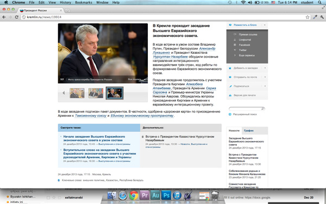Open the Единому экономическому пространству link
The image size is (326, 204).
click(x=142, y=115)
